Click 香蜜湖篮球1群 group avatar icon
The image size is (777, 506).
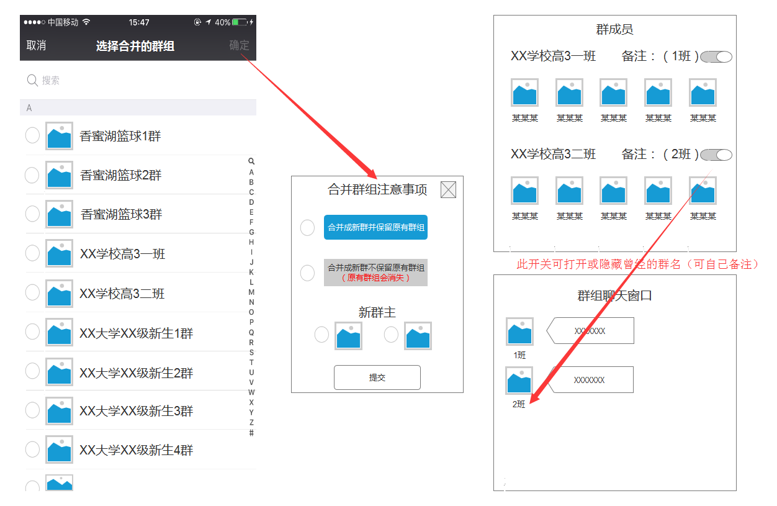click(x=59, y=136)
